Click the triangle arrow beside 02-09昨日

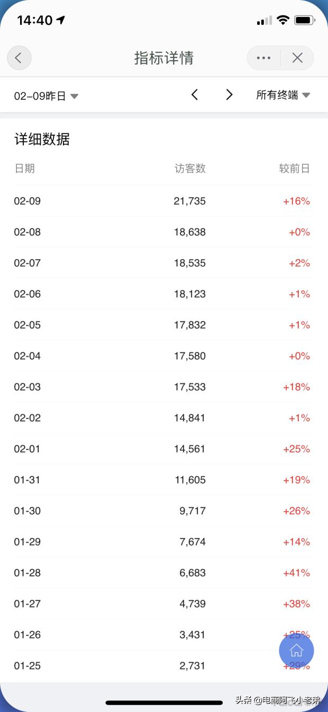point(75,96)
